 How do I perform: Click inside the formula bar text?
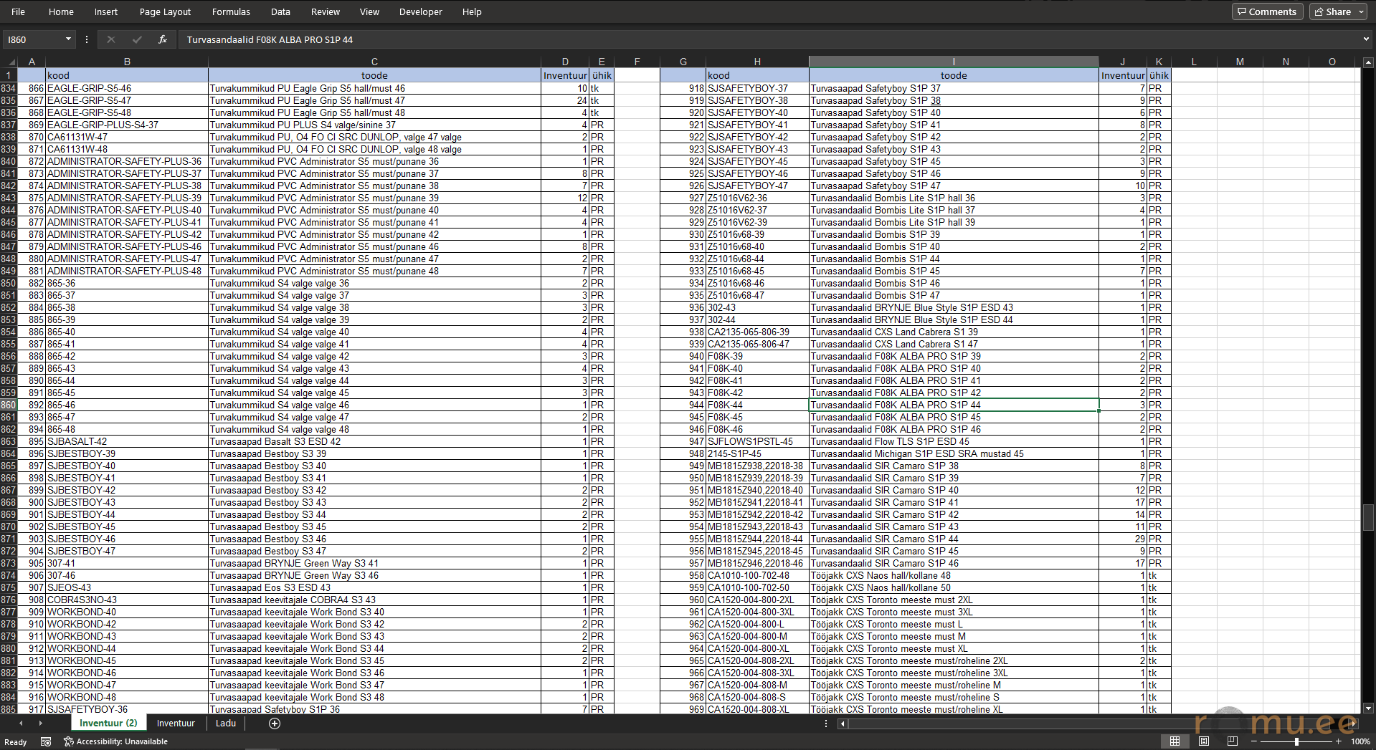pyautogui.click(x=270, y=39)
